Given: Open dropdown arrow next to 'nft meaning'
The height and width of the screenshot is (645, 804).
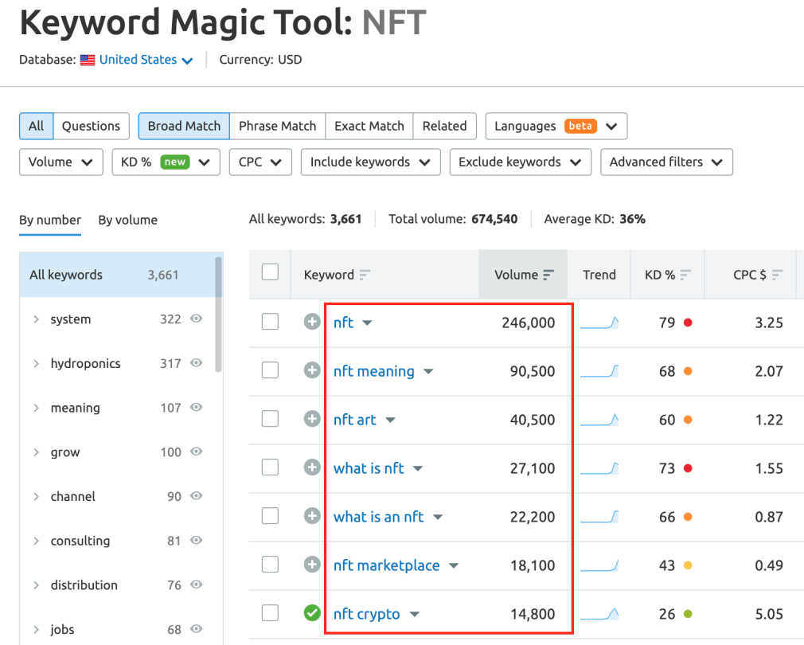Looking at the screenshot, I should 428,372.
